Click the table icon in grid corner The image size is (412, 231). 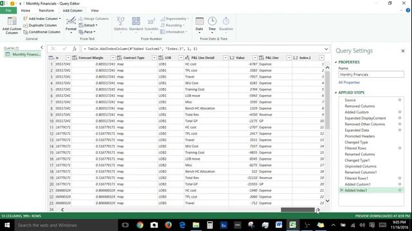51,58
